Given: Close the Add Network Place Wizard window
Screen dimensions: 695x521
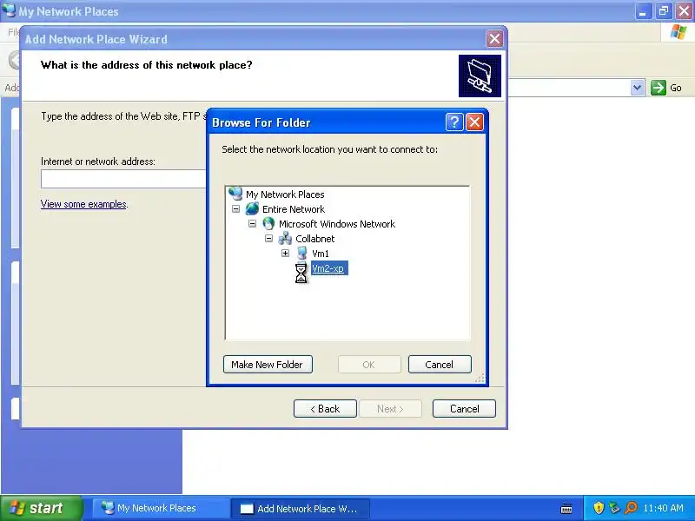Looking at the screenshot, I should [x=494, y=39].
